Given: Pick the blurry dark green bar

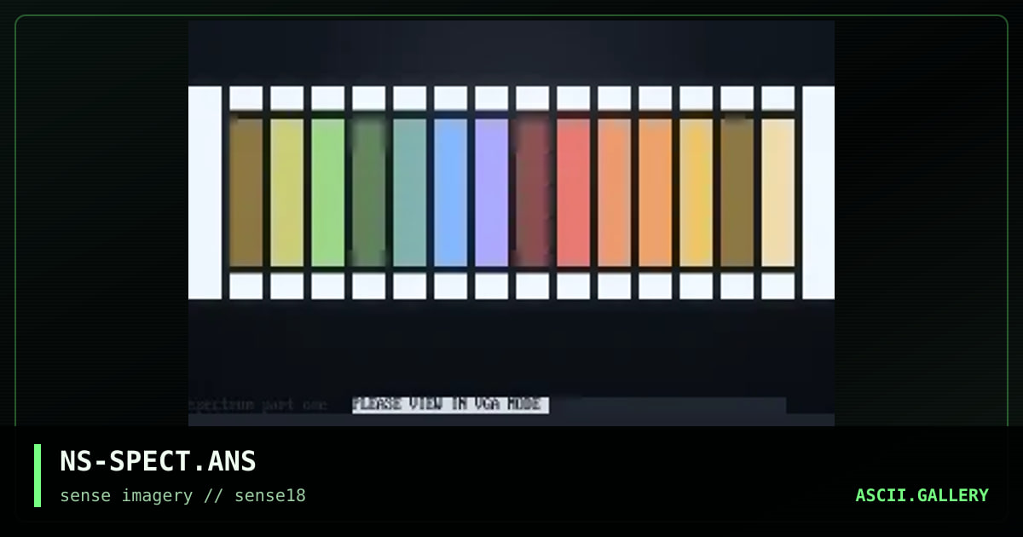Looking at the screenshot, I should pyautogui.click(x=368, y=193).
